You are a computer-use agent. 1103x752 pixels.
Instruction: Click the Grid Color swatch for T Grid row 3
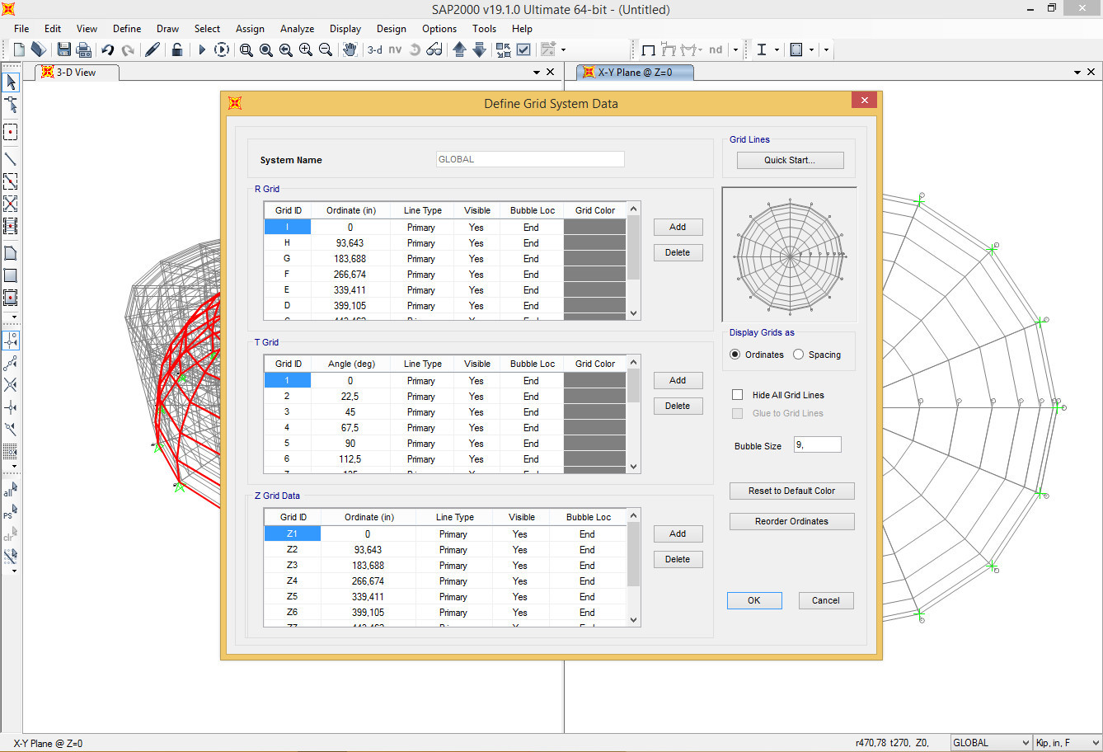(595, 412)
